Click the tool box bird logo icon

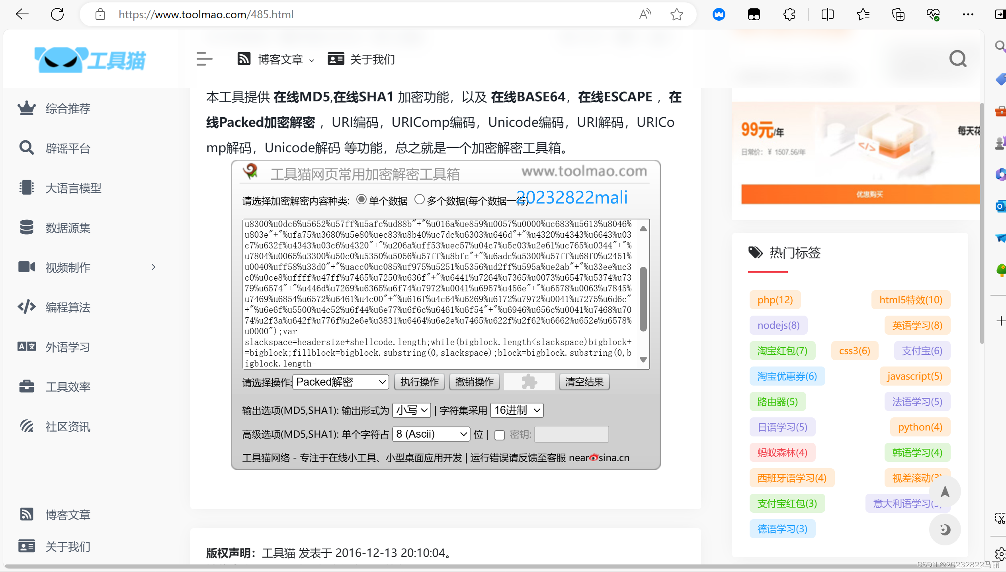pyautogui.click(x=251, y=171)
